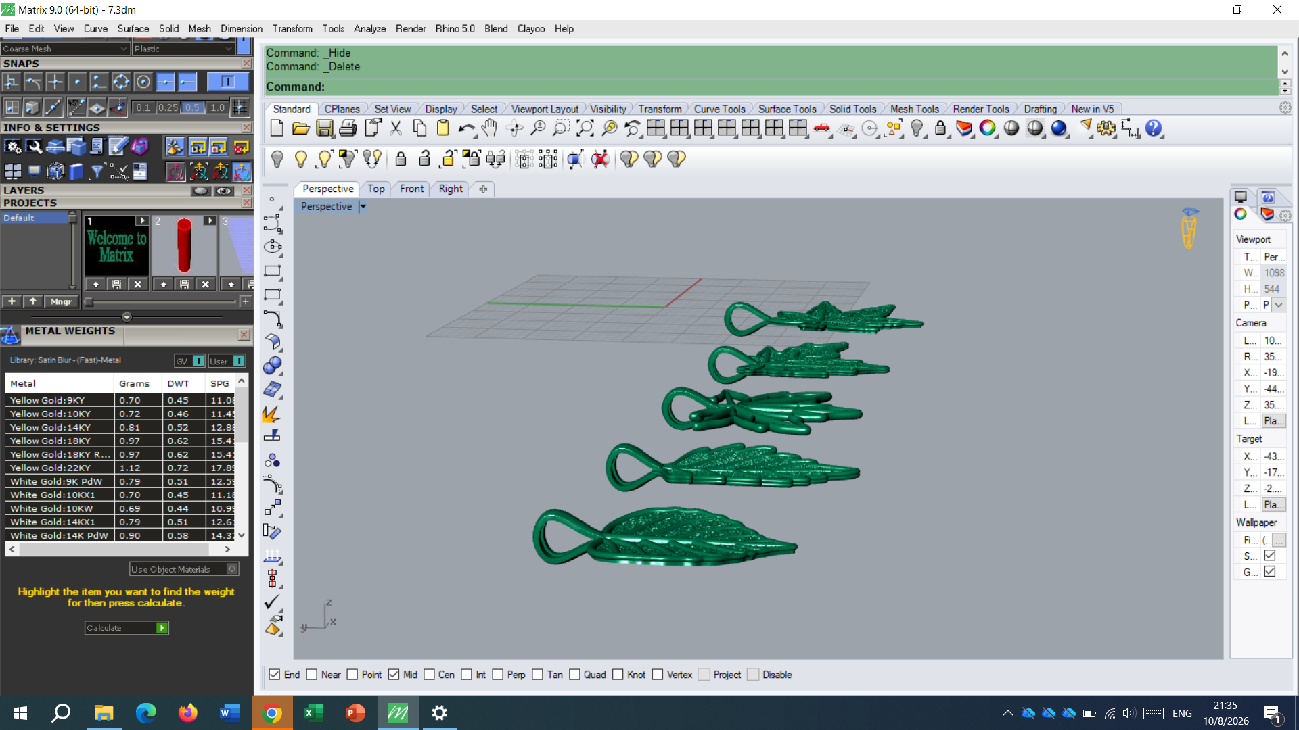Click the blue Render sphere icon
The width and height of the screenshot is (1299, 730).
pyautogui.click(x=1059, y=128)
